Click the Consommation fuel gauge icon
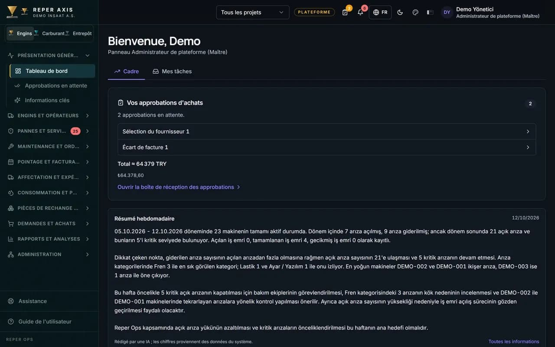Screen dimensions: 555x347 (11, 193)
